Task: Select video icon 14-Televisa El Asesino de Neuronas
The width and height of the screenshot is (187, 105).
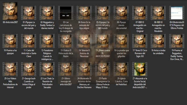Action: pos(84,41)
